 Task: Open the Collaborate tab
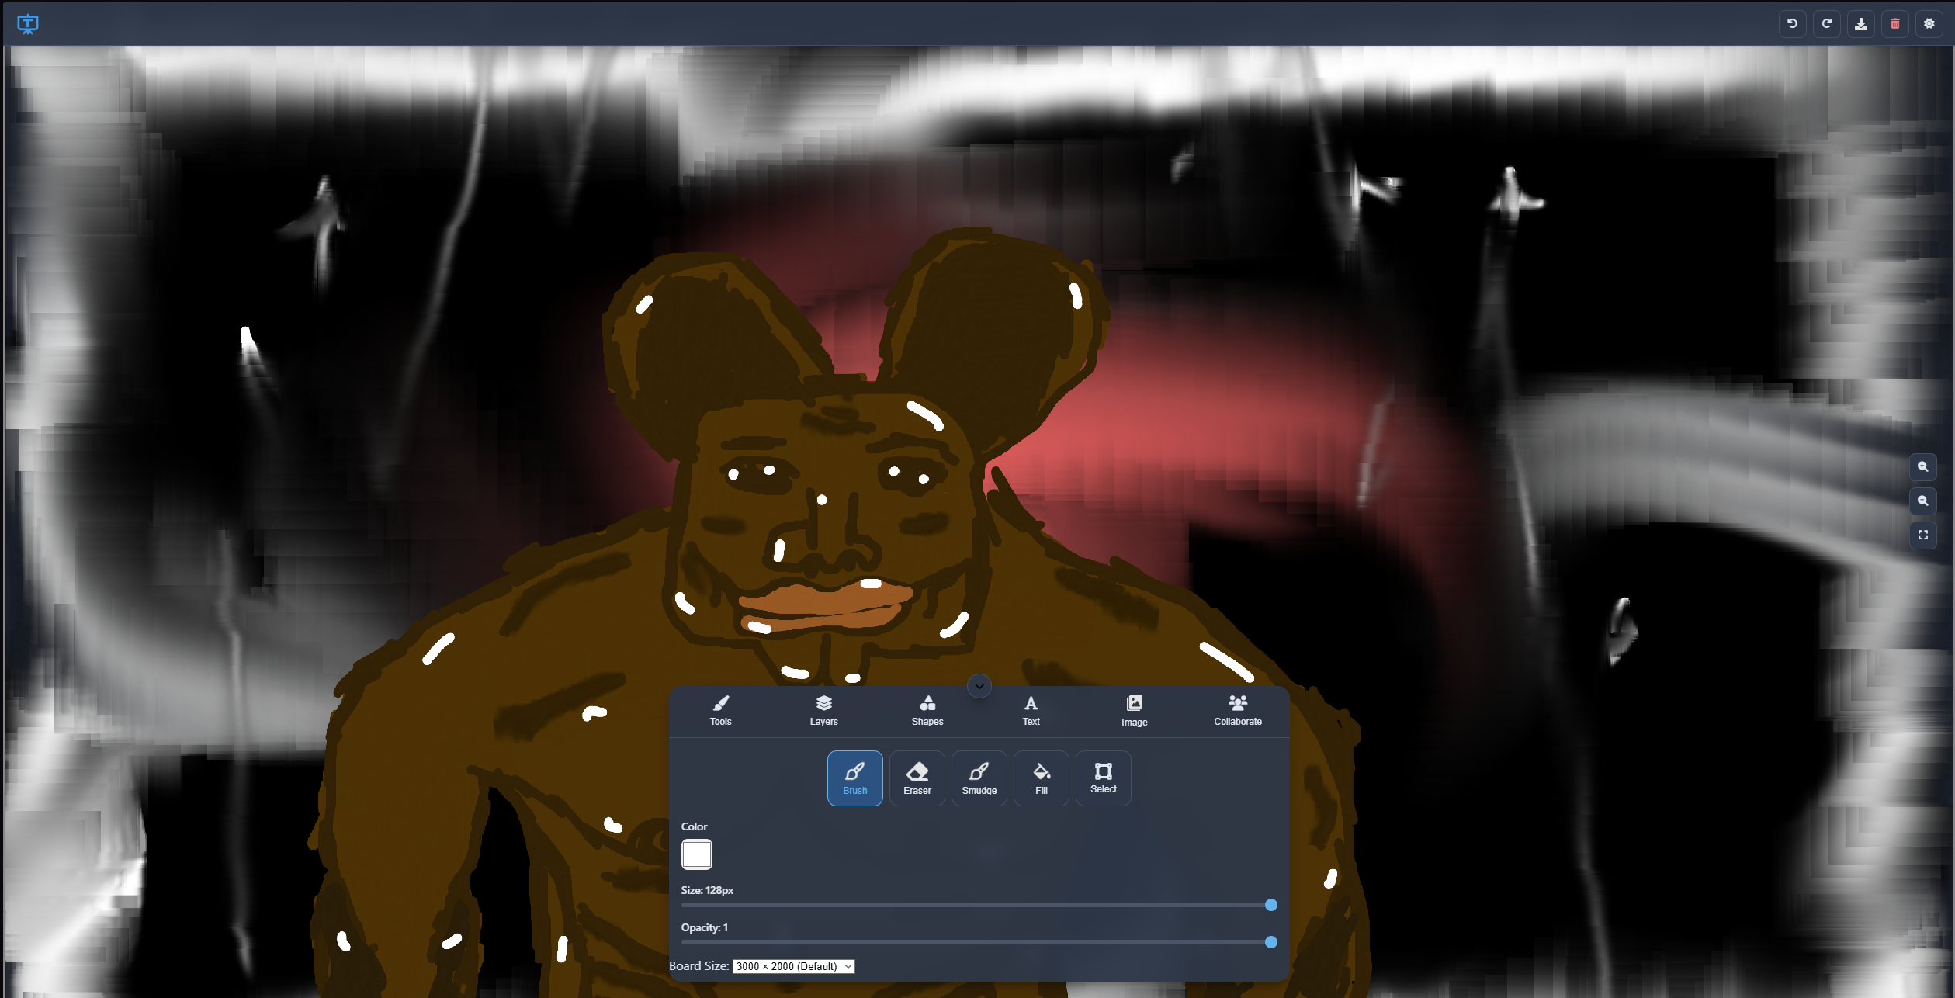click(x=1237, y=711)
